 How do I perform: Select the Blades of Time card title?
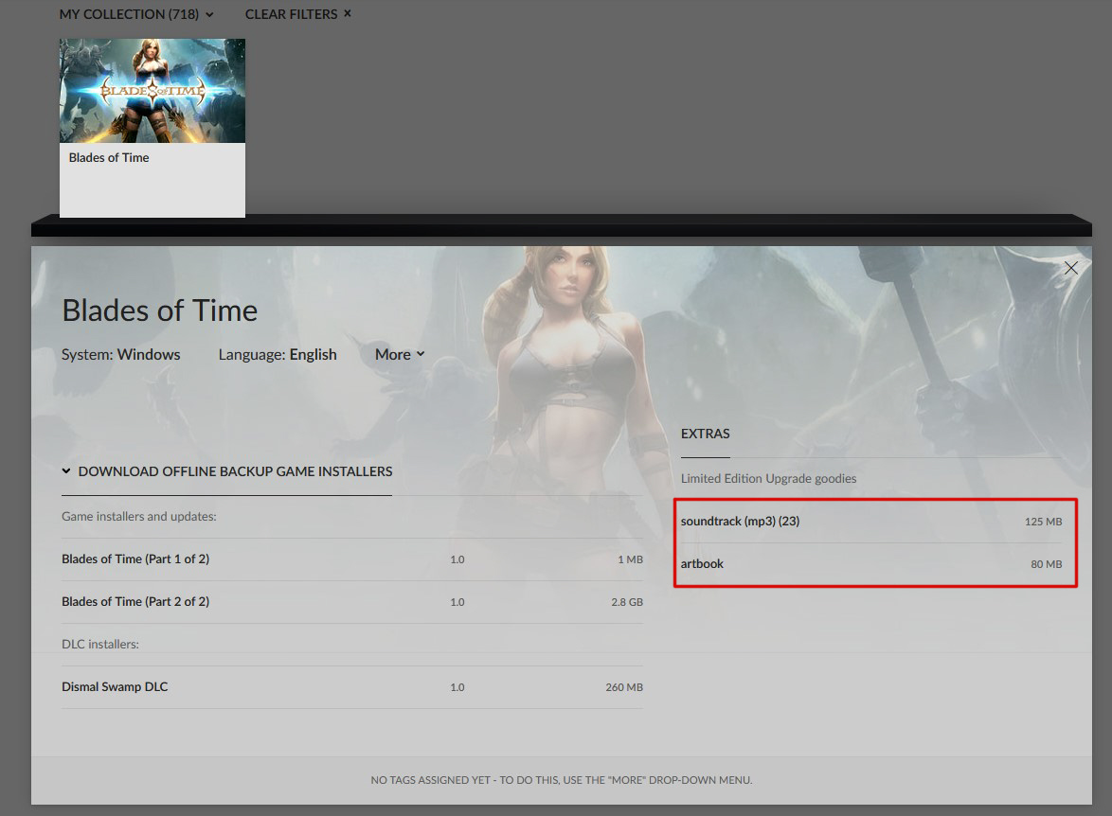click(x=109, y=157)
